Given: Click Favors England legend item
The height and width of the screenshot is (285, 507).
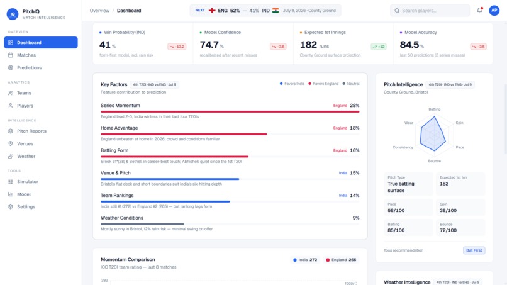Looking at the screenshot, I should [323, 84].
